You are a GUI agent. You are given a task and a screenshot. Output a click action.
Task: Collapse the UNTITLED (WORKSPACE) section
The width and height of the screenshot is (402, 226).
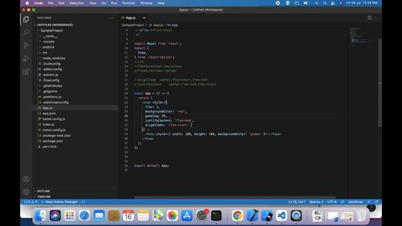coord(55,25)
